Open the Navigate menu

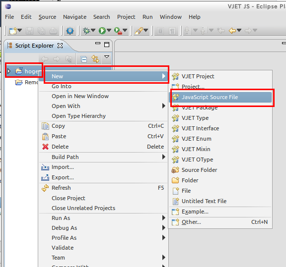[75, 17]
